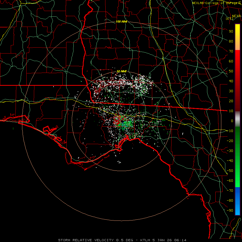Click the 0 value on velocity scale
The image size is (242, 242).
(x=232, y=121)
